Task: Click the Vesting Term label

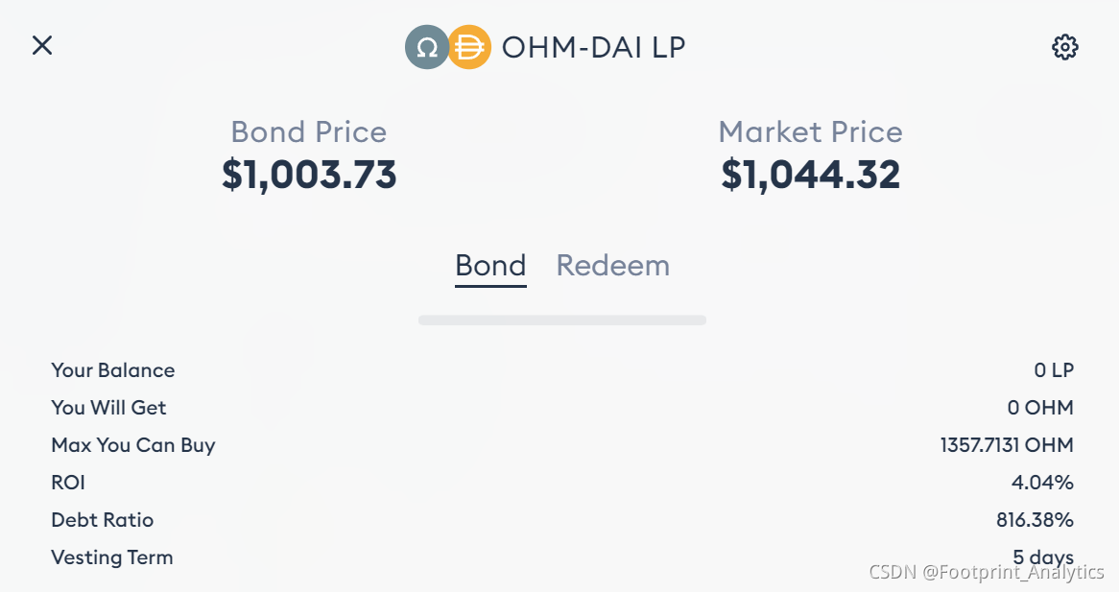Action: pyautogui.click(x=112, y=557)
